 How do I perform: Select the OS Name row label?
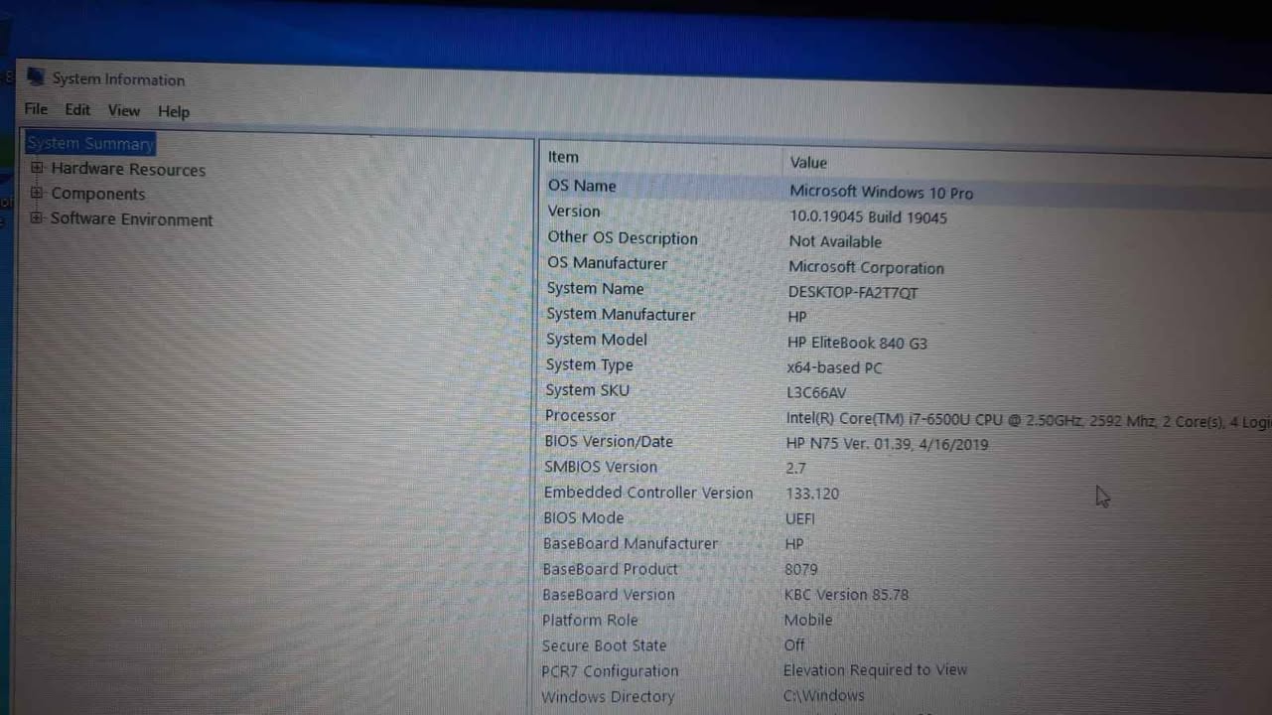click(x=582, y=186)
